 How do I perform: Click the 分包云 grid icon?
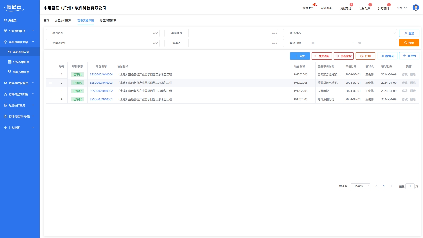[6, 20]
